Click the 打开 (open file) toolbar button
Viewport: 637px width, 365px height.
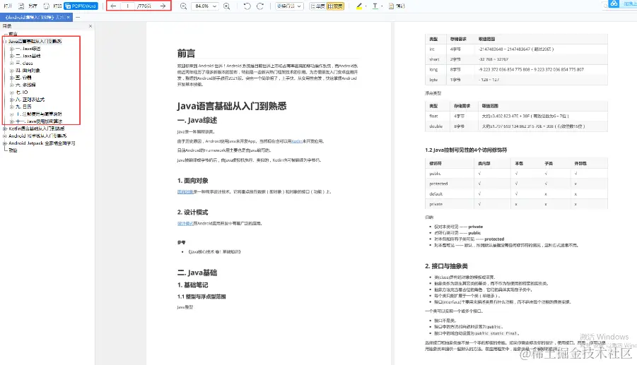tap(8, 6)
